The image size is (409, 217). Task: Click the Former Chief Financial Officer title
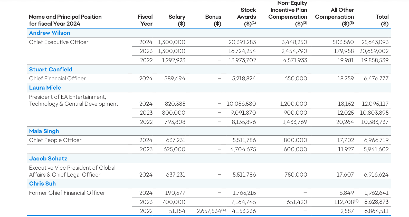tap(67, 193)
